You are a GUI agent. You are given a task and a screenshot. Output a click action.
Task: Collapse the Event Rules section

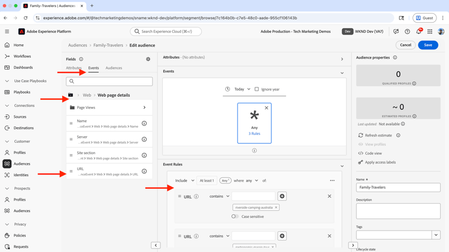click(342, 166)
